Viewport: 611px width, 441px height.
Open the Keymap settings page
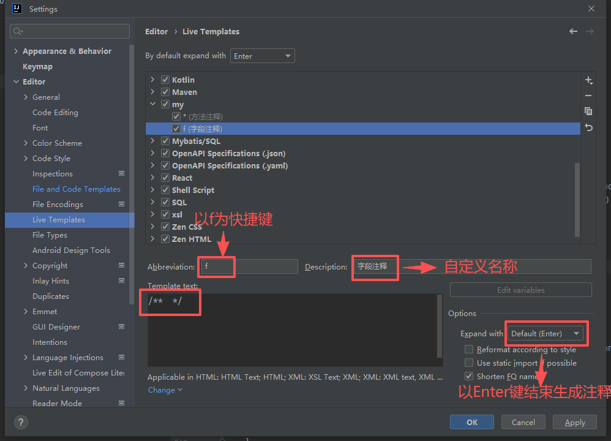37,66
